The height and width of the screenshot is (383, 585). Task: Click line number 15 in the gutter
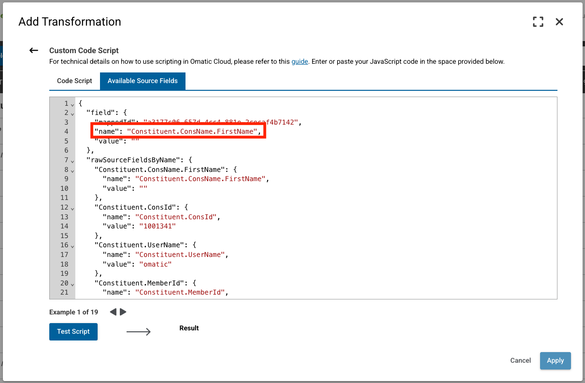click(x=64, y=236)
